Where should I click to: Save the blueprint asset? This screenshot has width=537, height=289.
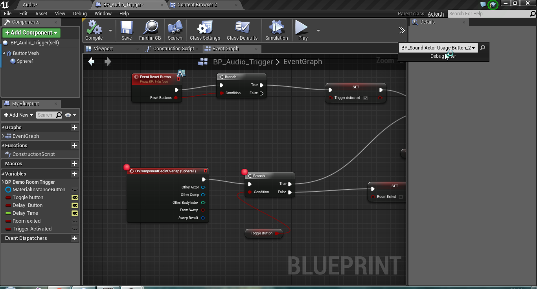[127, 31]
